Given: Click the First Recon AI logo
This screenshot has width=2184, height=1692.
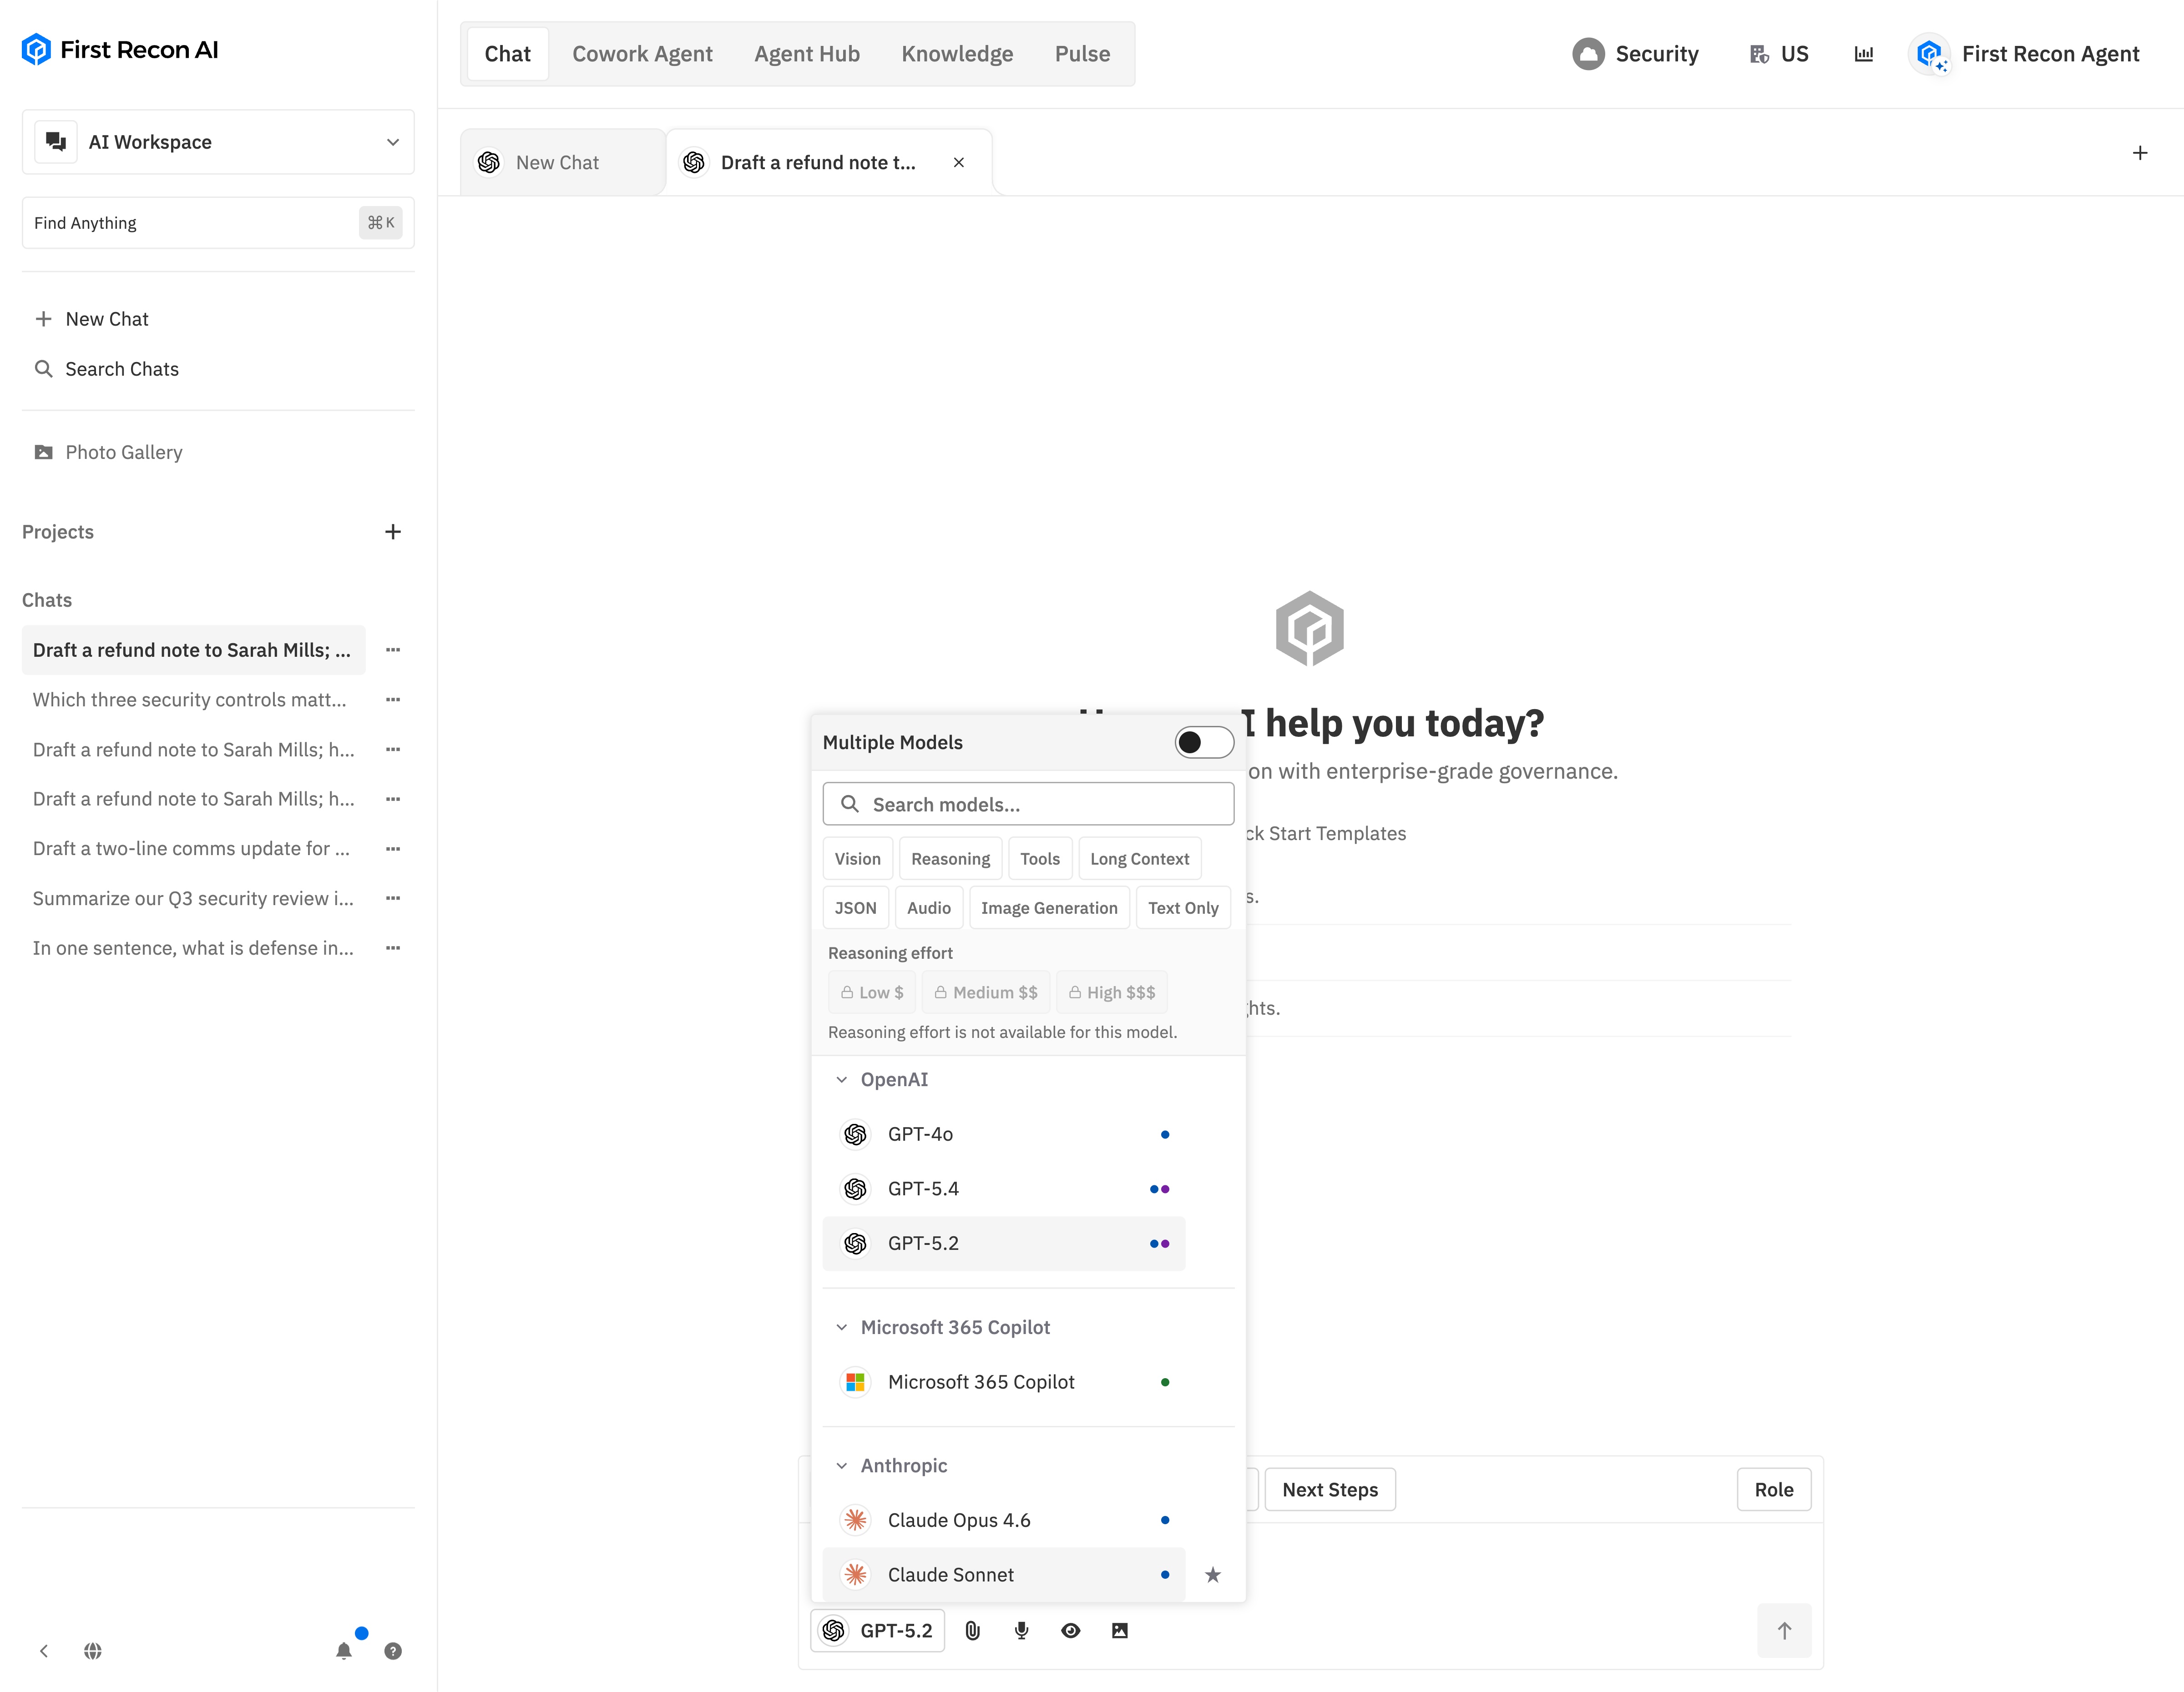Looking at the screenshot, I should coord(120,50).
